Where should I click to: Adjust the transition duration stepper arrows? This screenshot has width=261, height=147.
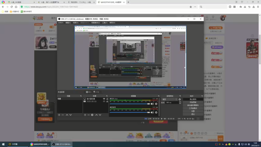click(x=180, y=103)
